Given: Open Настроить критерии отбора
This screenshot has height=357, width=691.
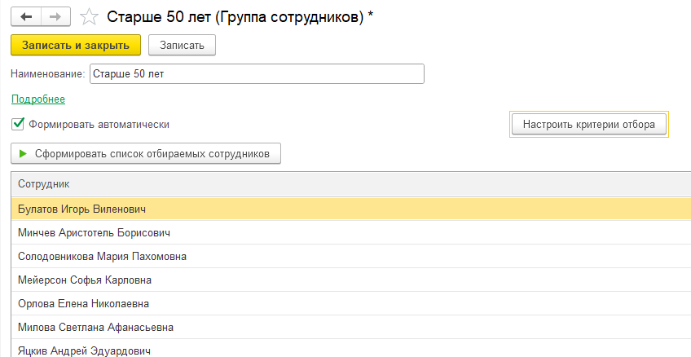Looking at the screenshot, I should pyautogui.click(x=589, y=124).
